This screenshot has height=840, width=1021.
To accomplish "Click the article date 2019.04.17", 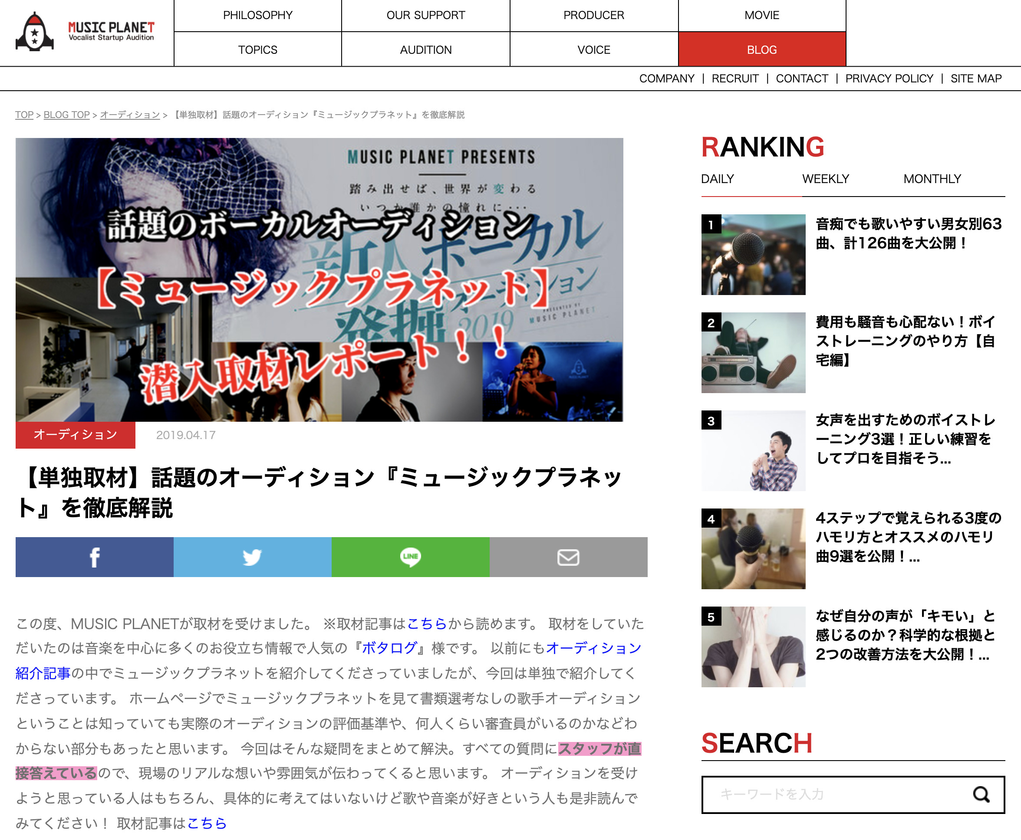I will 186,435.
